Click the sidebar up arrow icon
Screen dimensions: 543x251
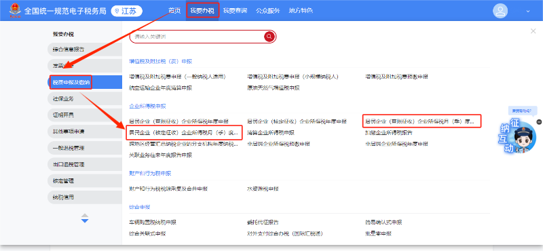85,216
